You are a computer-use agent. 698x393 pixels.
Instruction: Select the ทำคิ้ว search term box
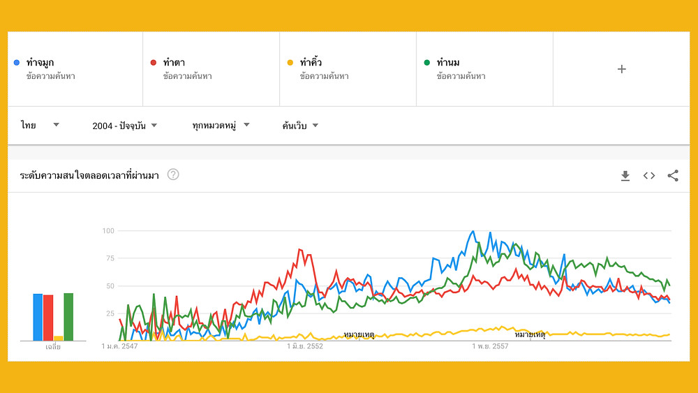point(348,69)
